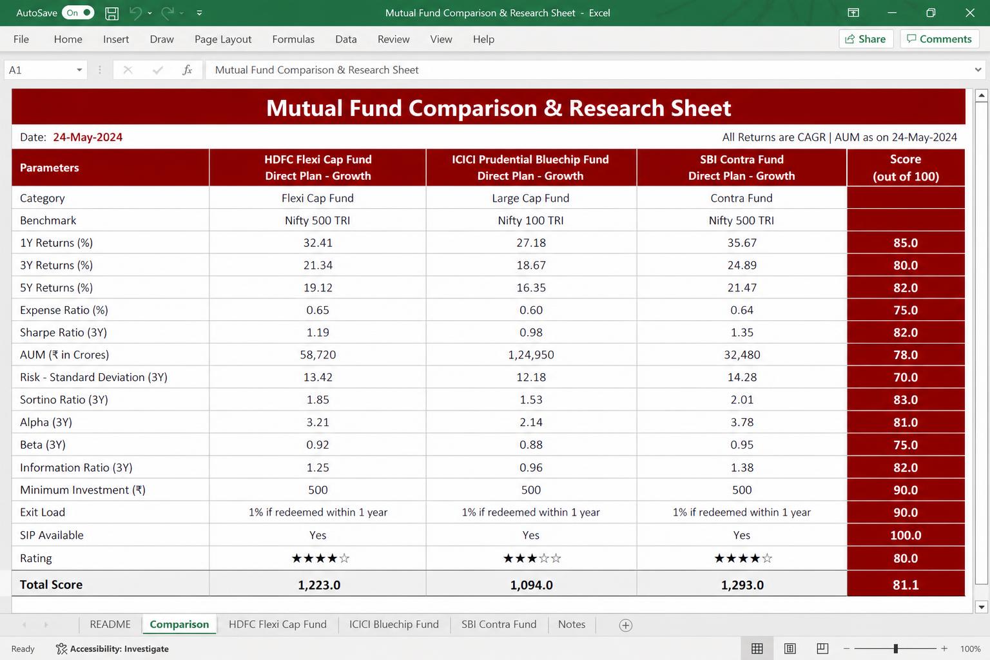Click the previous sheet navigation arrow
The height and width of the screenshot is (660, 990).
(24, 625)
